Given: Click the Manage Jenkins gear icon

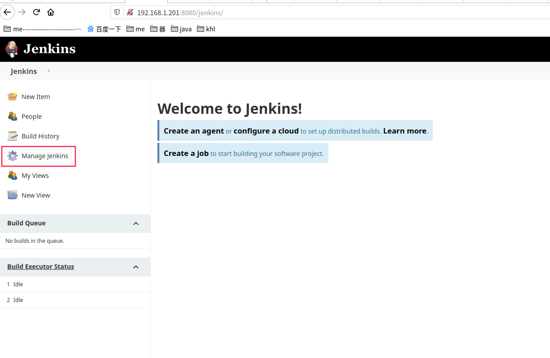Looking at the screenshot, I should (13, 156).
